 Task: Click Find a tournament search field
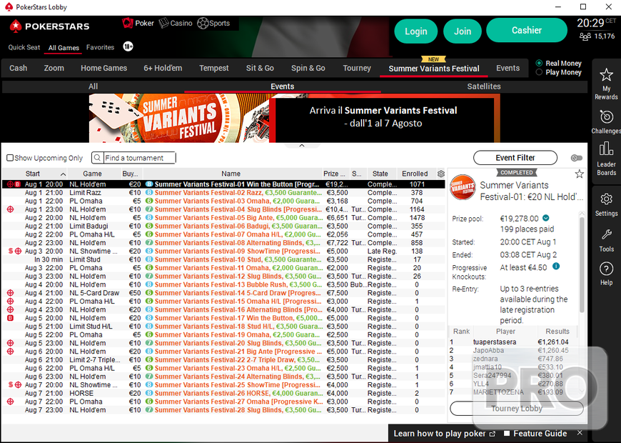point(139,158)
